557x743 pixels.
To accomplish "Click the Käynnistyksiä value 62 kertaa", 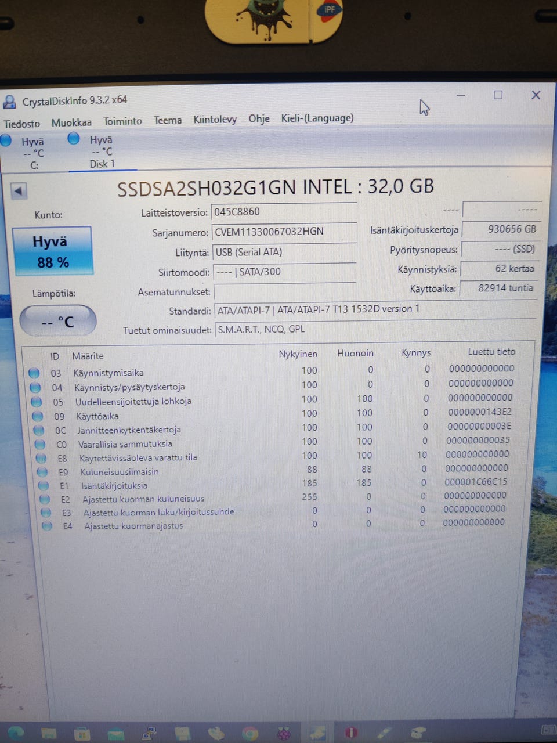I will click(x=500, y=269).
